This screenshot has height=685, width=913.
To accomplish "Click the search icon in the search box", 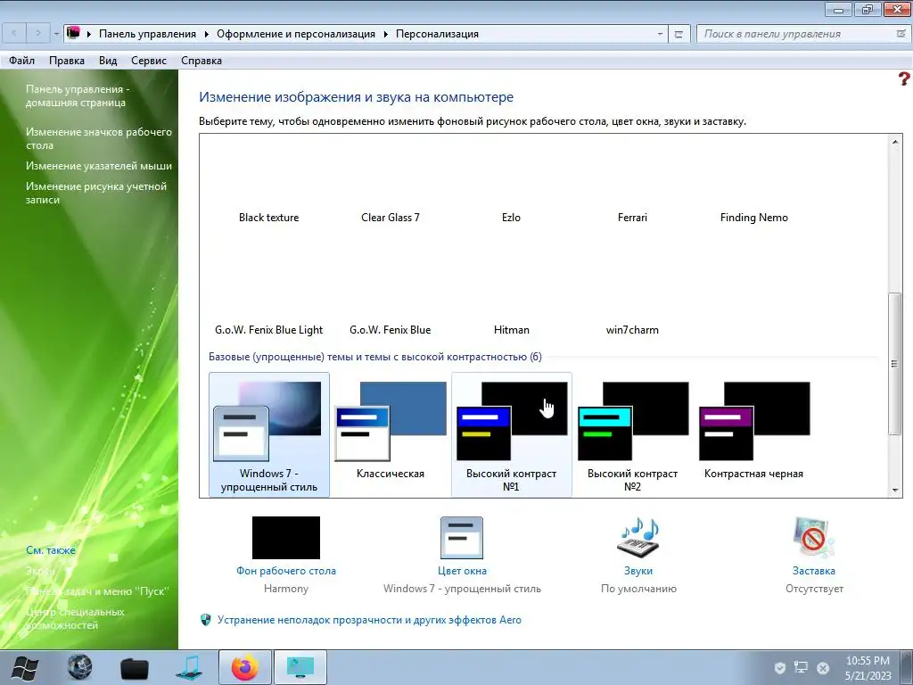I will pyautogui.click(x=901, y=34).
